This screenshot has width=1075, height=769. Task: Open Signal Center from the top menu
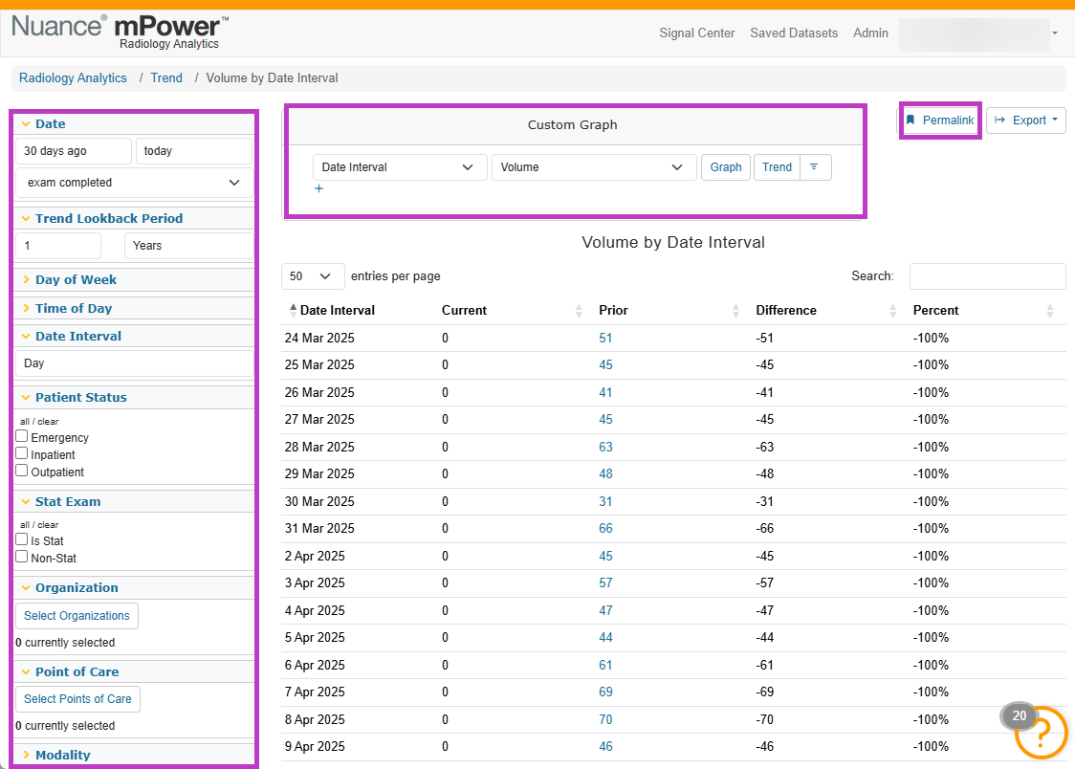[x=696, y=33]
